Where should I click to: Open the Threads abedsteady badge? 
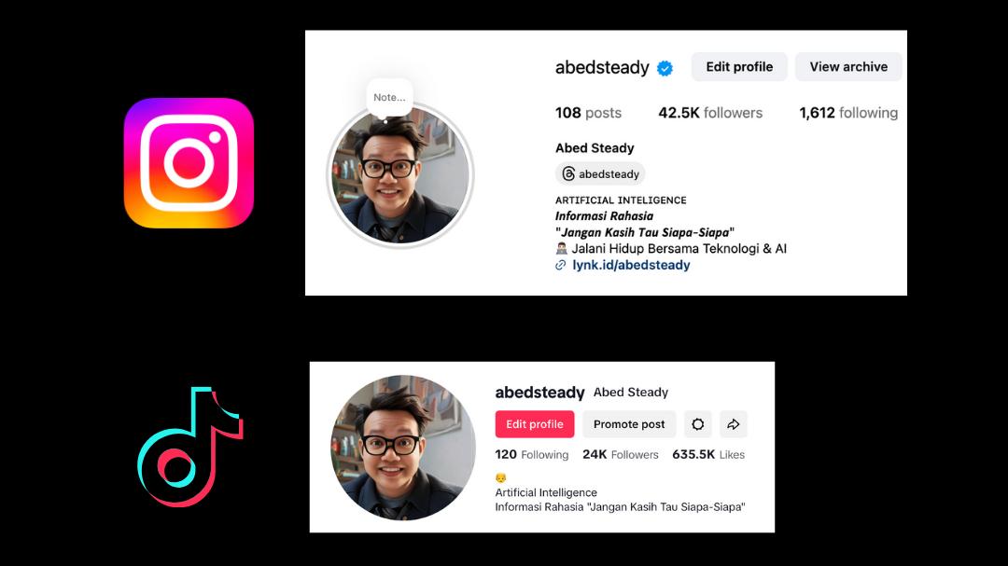click(600, 173)
